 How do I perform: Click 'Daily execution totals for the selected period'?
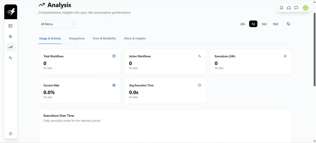(x=72, y=121)
